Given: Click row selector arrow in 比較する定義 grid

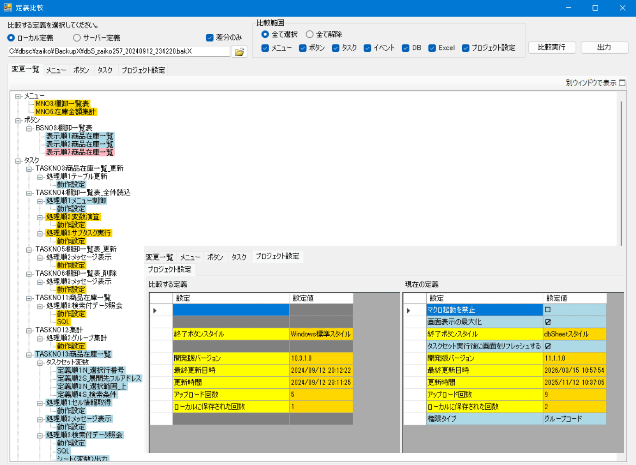Looking at the screenshot, I should point(155,310).
